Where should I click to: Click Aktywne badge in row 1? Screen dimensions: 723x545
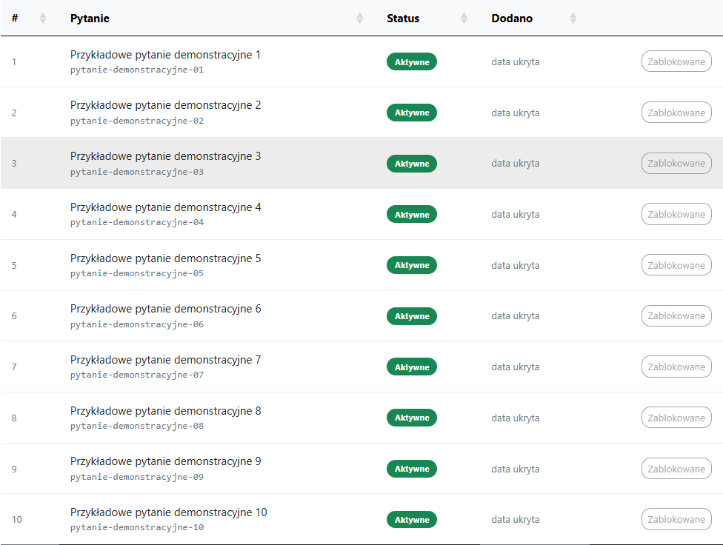tap(412, 61)
